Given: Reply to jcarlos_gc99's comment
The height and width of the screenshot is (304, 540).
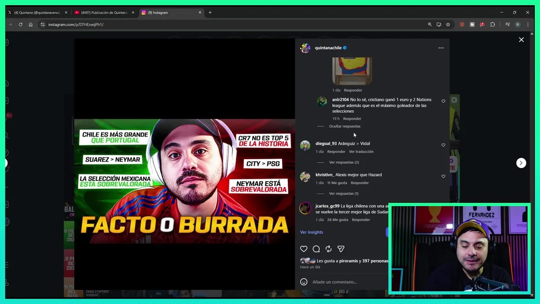Looking at the screenshot, I should 361,220.
